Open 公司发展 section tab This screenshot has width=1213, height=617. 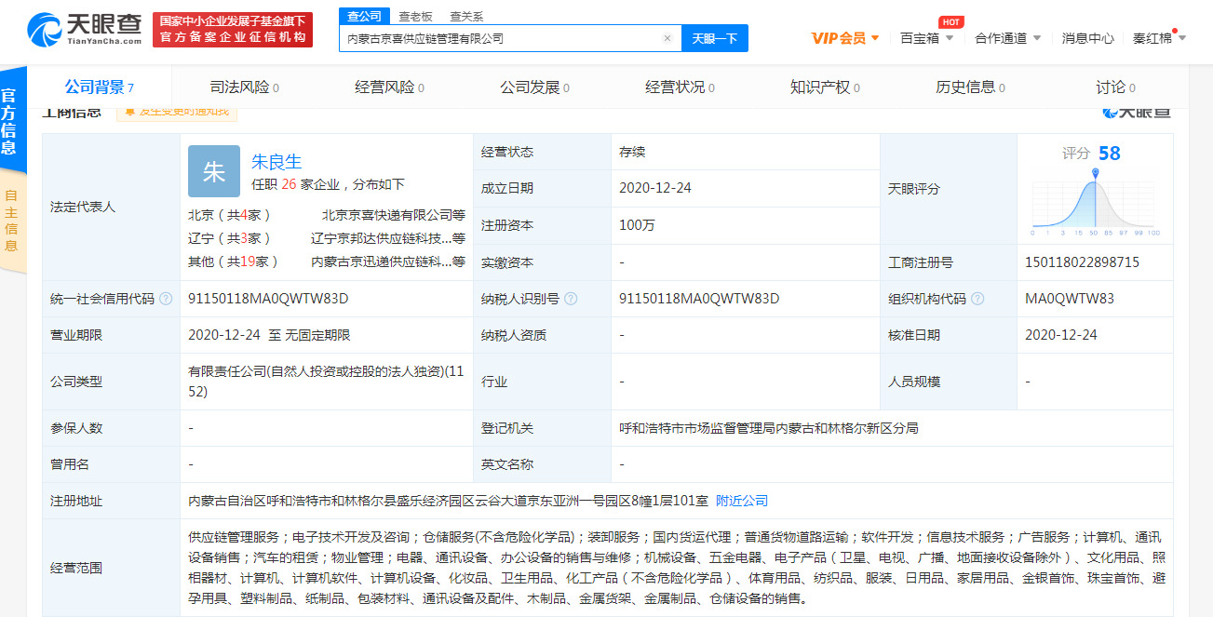534,87
